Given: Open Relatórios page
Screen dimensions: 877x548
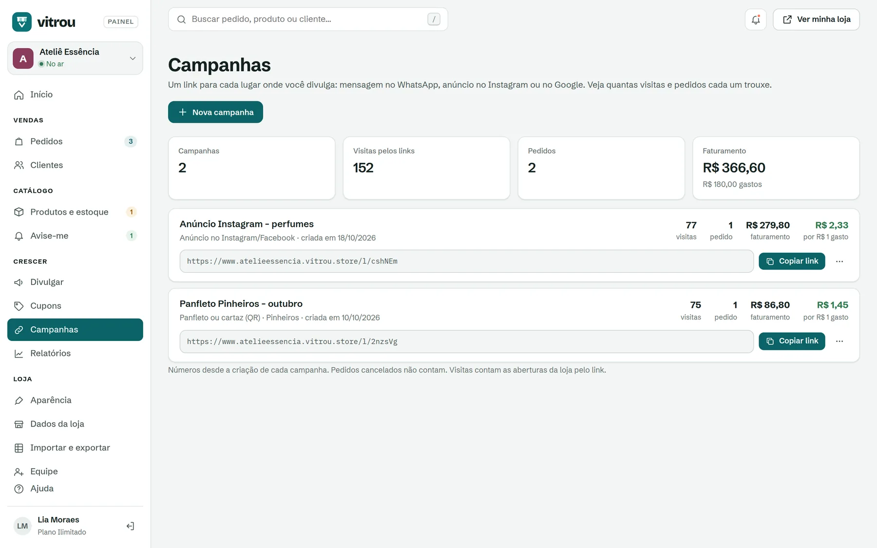Looking at the screenshot, I should [75, 353].
